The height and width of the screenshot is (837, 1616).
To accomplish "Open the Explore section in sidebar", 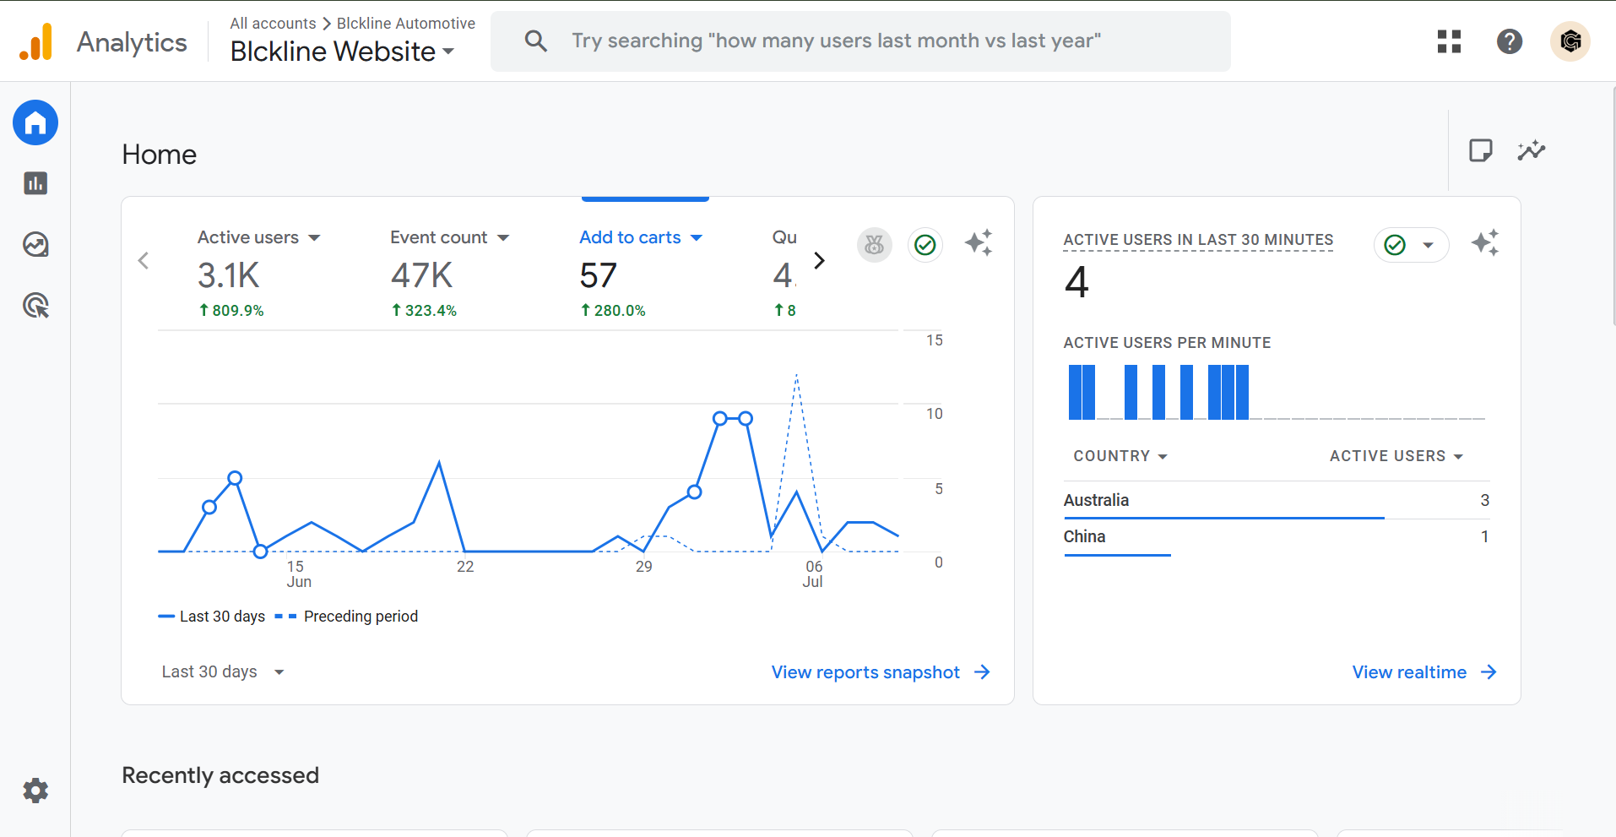I will [x=35, y=244].
